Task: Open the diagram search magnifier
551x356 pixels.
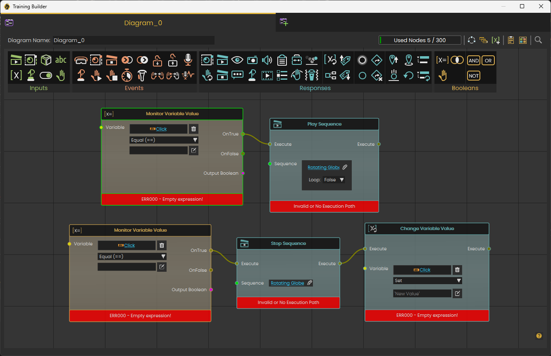Action: pos(538,40)
